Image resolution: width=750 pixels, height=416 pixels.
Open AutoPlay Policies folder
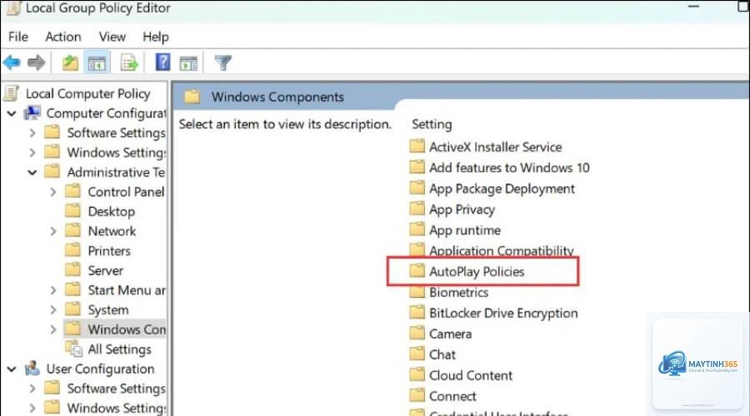(477, 272)
